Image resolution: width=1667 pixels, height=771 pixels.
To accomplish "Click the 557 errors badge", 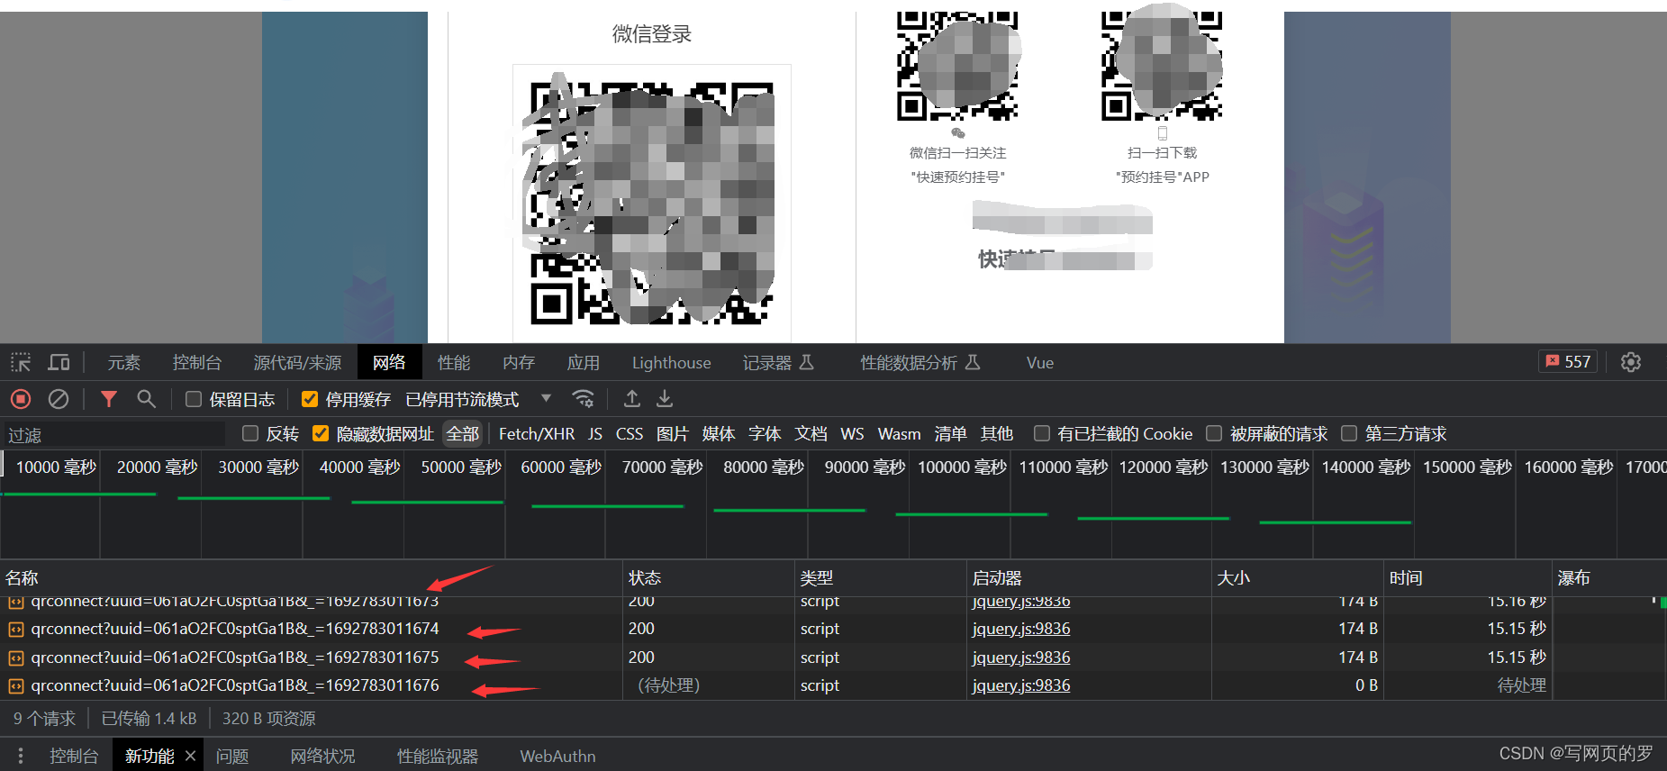I will [1568, 361].
